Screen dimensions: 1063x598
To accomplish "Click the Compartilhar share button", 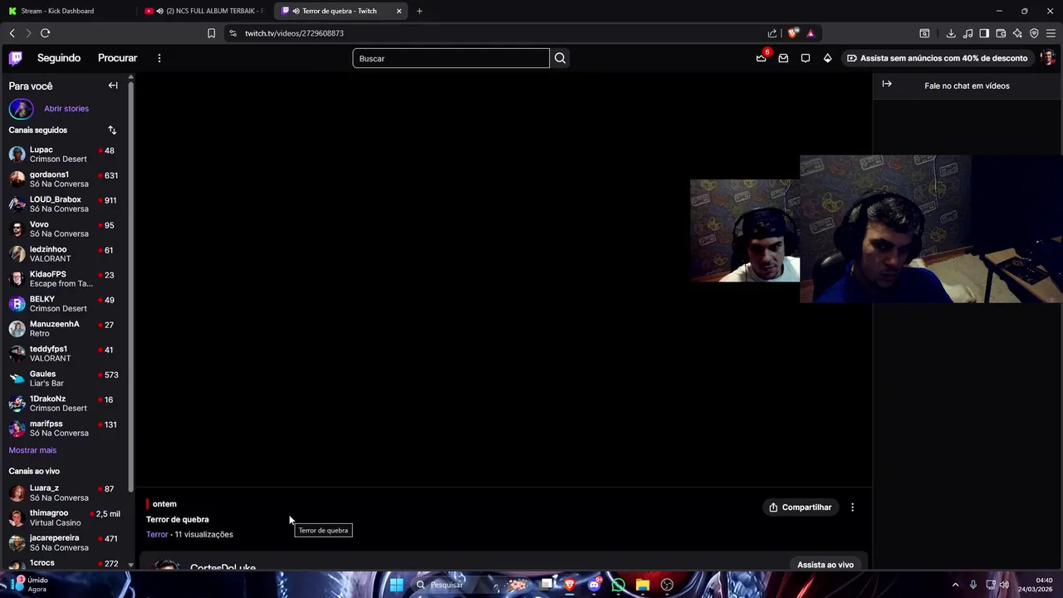I will click(801, 507).
